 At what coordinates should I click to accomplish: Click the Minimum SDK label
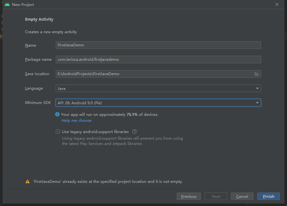[x=38, y=103]
